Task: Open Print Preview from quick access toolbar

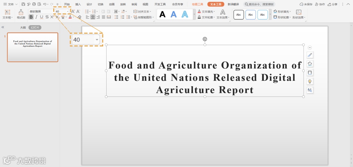Action: coord(39,4)
